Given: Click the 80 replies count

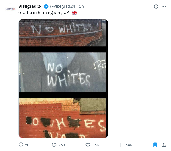Looking at the screenshot, I should click(x=27, y=145).
